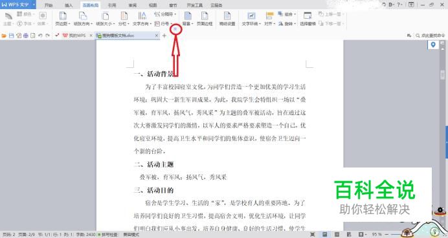Click the redo arrow icon
Image resolution: width=448 pixels, height=238 pixels.
47,36
